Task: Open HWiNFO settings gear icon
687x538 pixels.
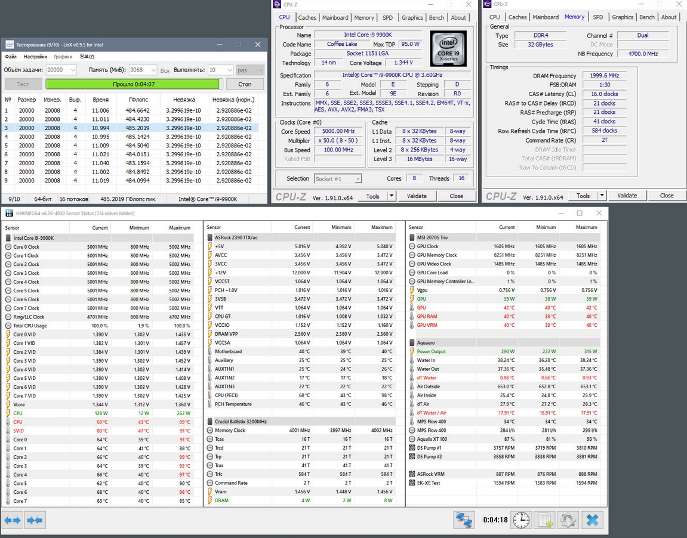Action: tap(568, 520)
